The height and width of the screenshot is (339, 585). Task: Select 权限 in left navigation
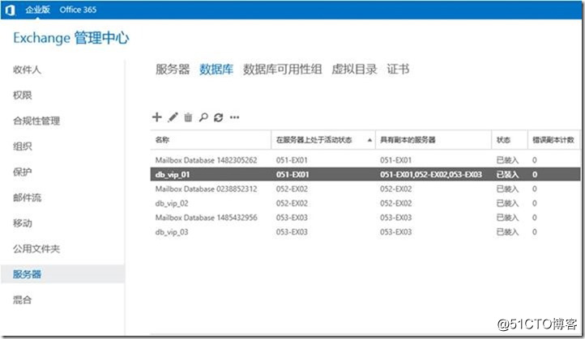[23, 95]
